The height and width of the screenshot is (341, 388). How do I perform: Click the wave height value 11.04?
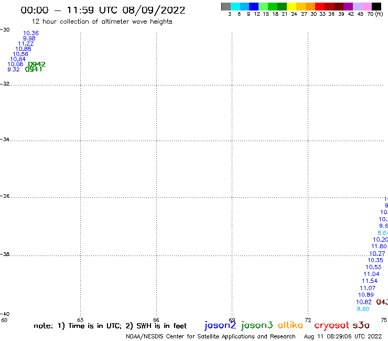click(371, 274)
